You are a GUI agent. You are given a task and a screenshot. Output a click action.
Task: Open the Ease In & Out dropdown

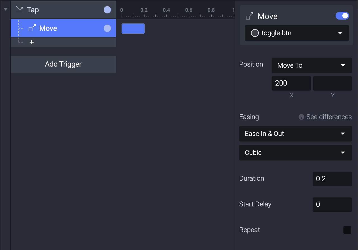click(x=295, y=134)
